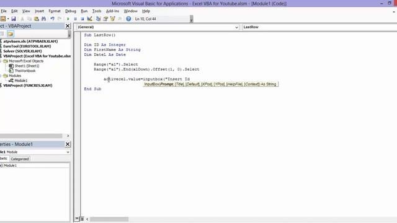The width and height of the screenshot is (397, 223).
Task: Click the code line 'Dim ID As Integer'
Action: (105, 45)
